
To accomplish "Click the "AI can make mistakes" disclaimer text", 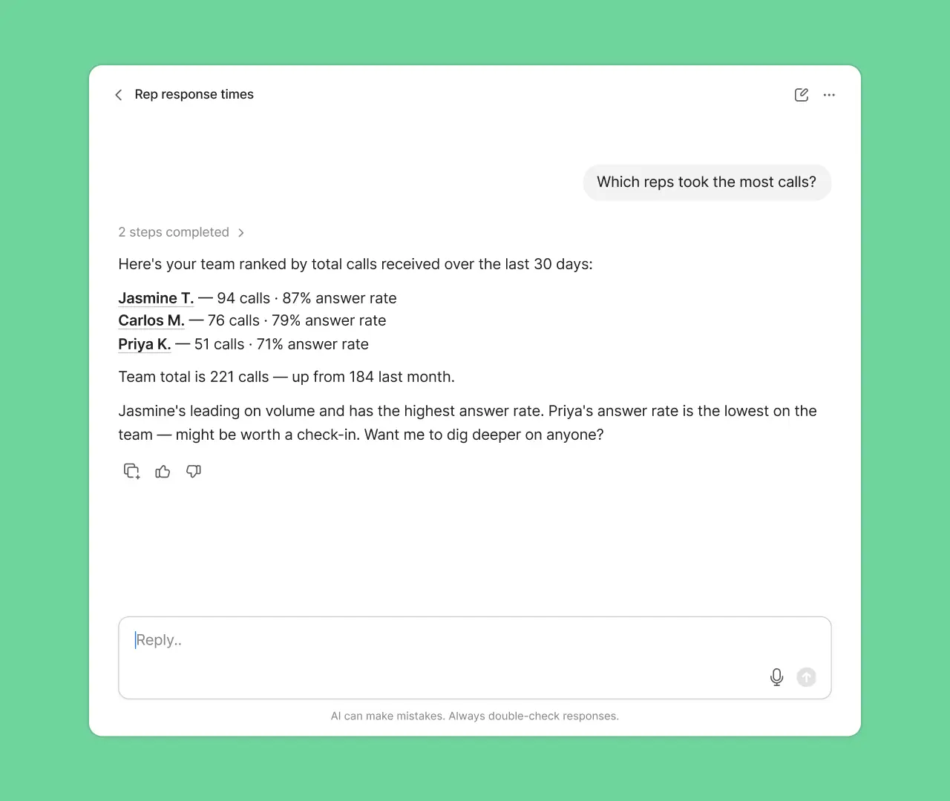I will tap(475, 716).
